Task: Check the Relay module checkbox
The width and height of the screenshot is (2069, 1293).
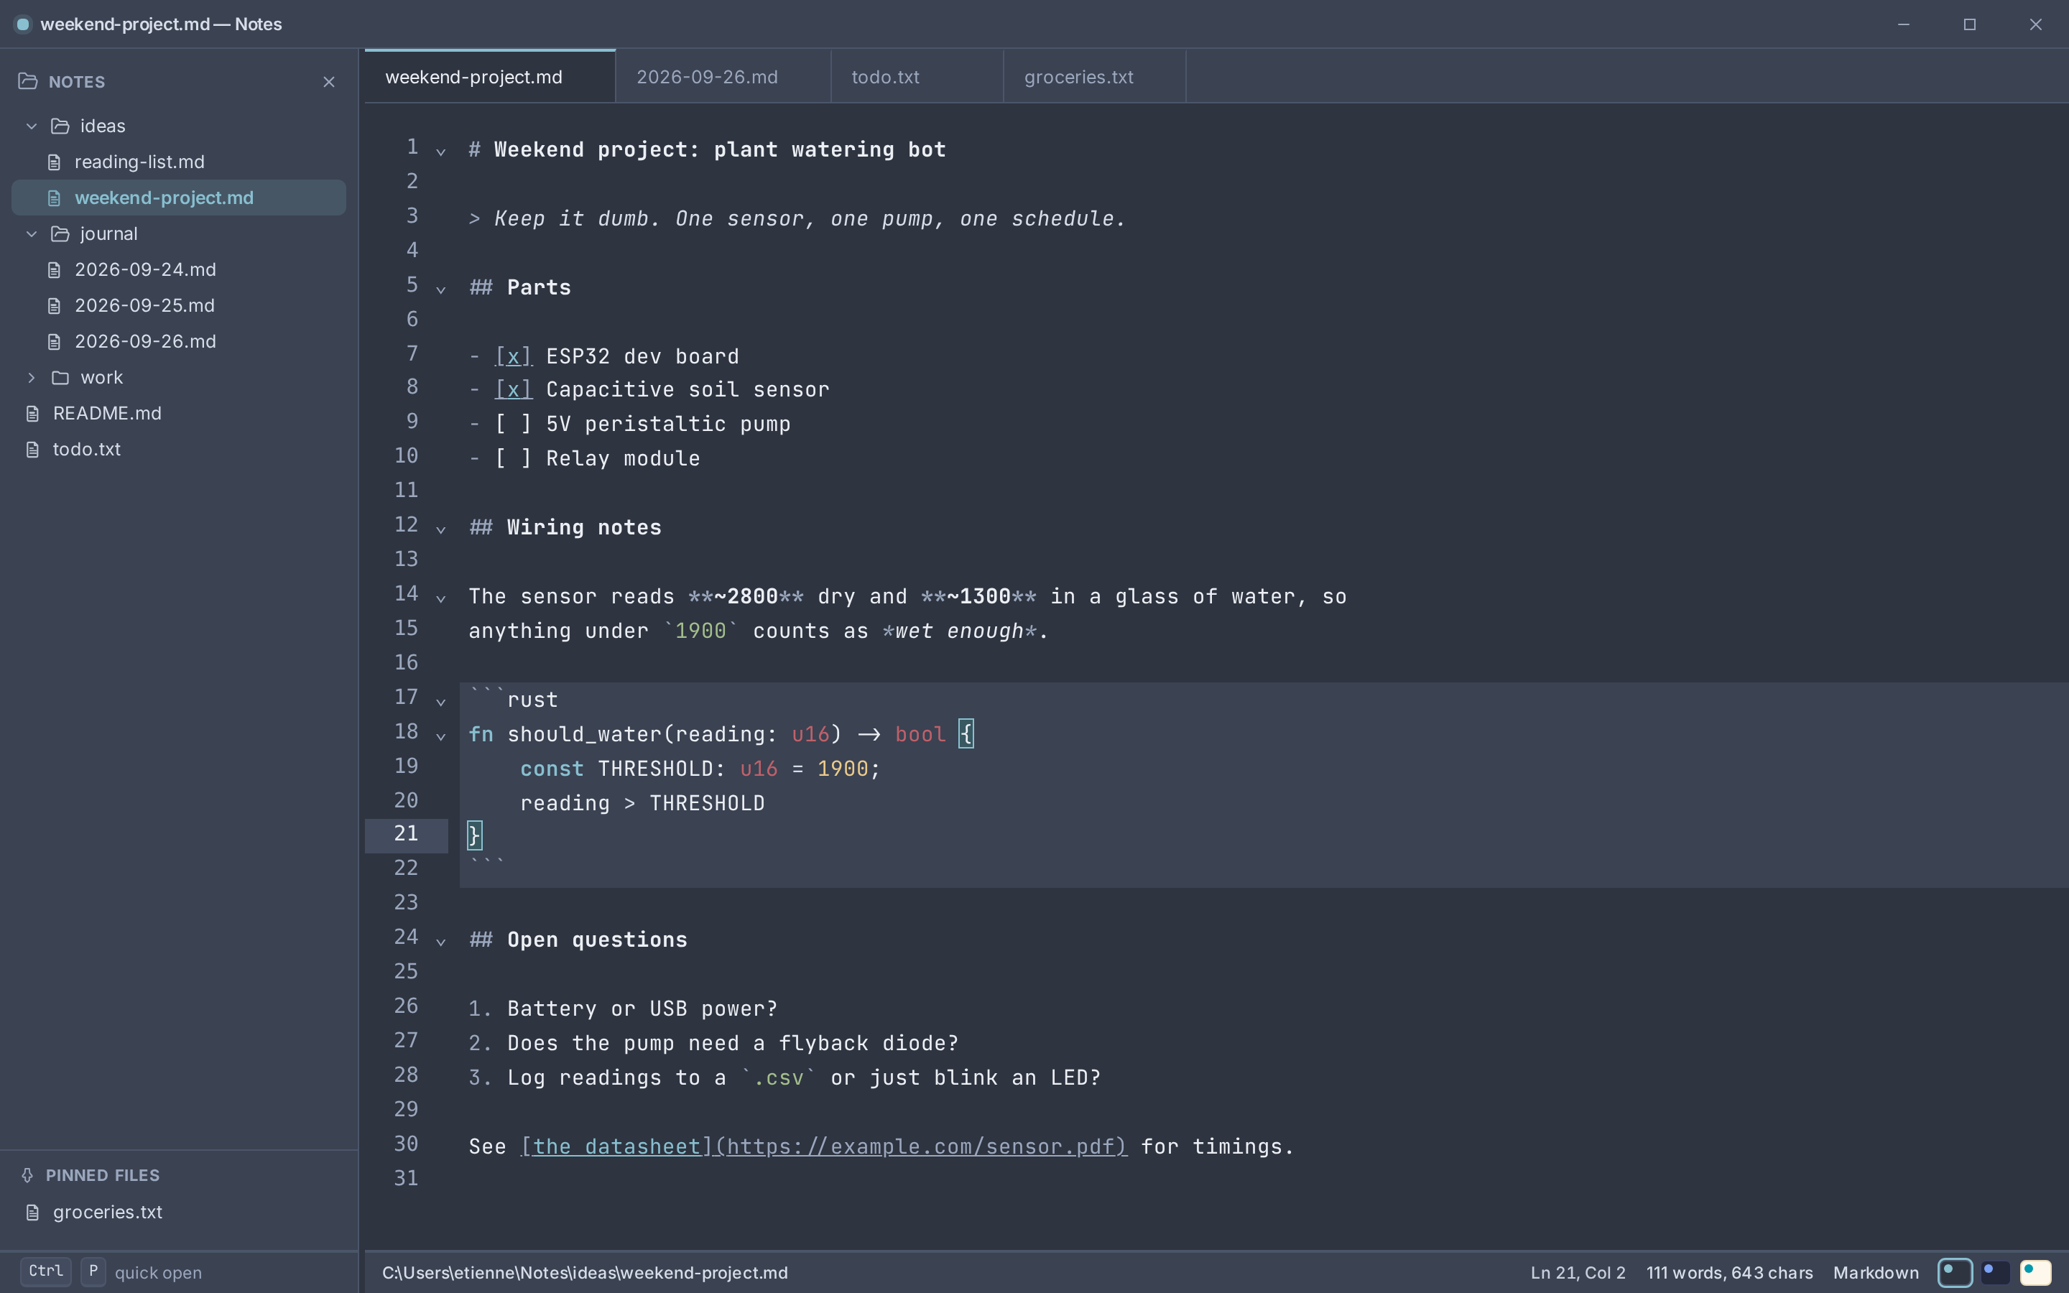Action: click(514, 458)
